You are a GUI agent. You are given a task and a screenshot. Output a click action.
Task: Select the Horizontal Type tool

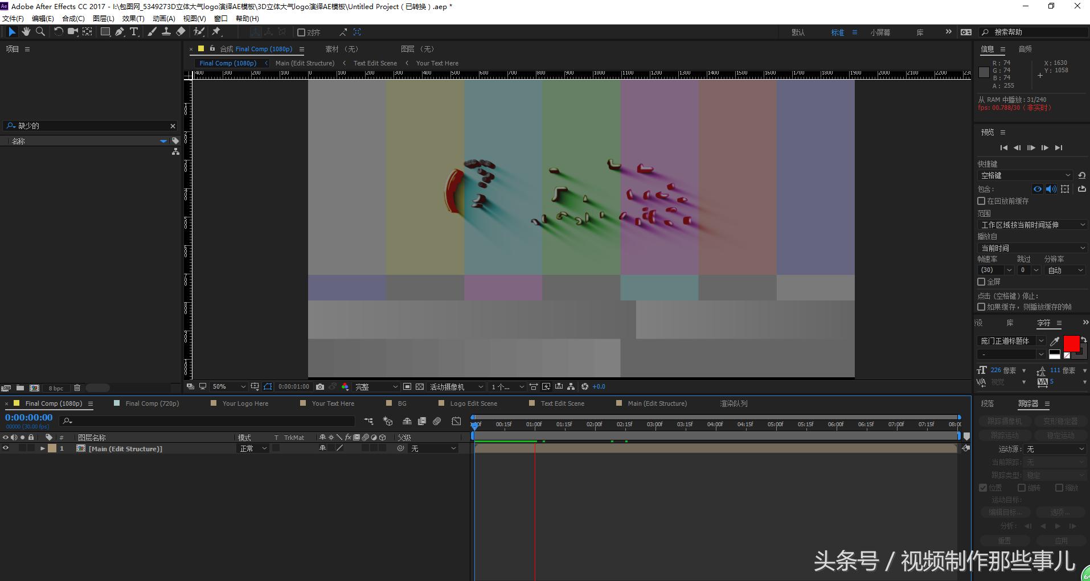134,32
